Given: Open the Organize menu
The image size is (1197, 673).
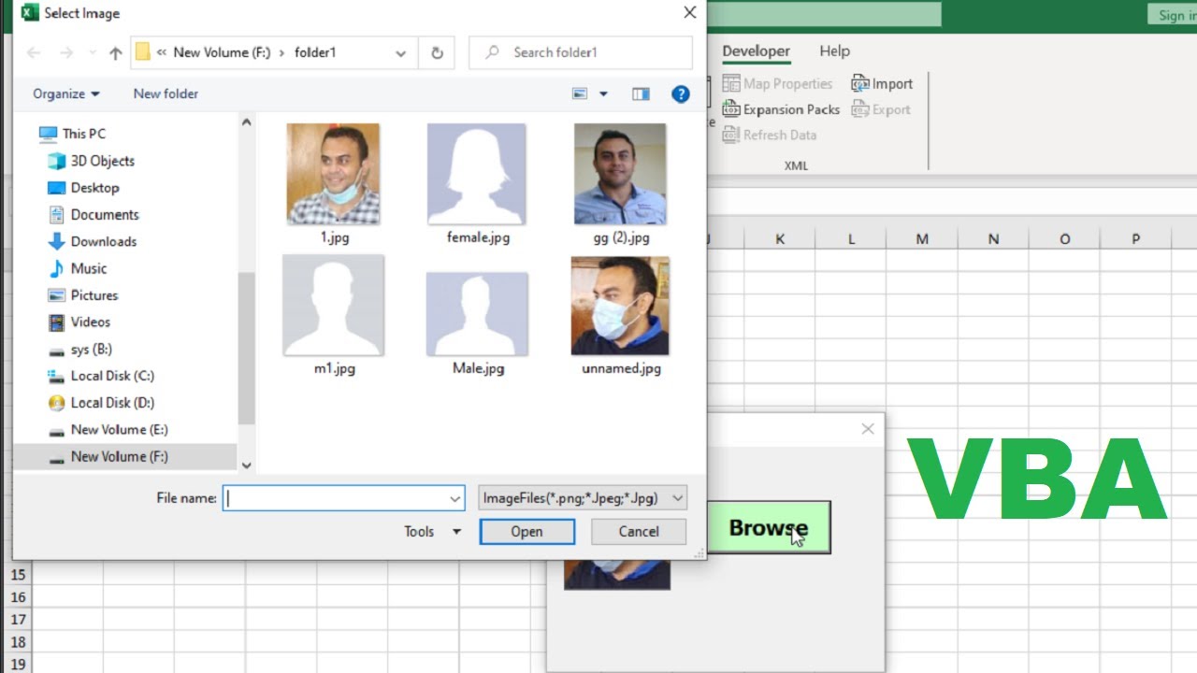Looking at the screenshot, I should [65, 93].
